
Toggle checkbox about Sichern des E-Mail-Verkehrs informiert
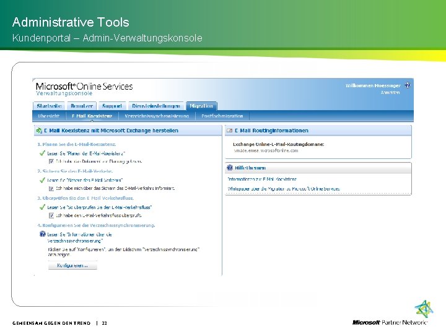(x=51, y=188)
